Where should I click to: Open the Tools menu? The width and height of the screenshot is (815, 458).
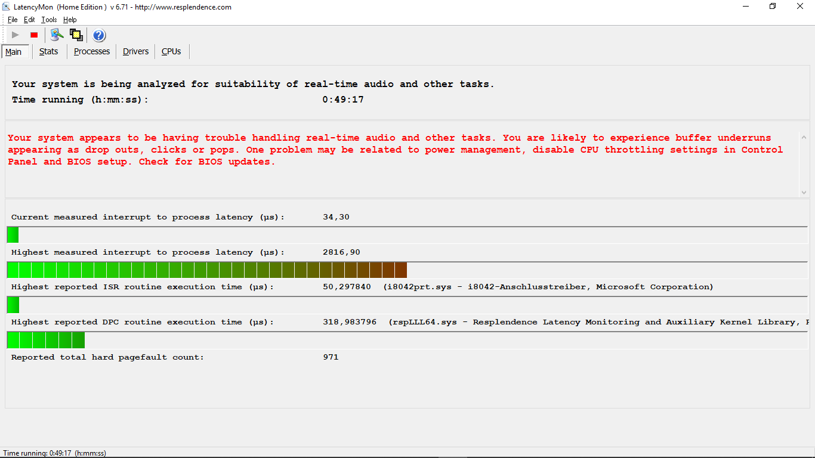(49, 20)
